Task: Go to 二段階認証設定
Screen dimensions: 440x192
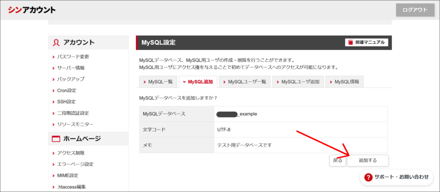Action: tap(73, 113)
